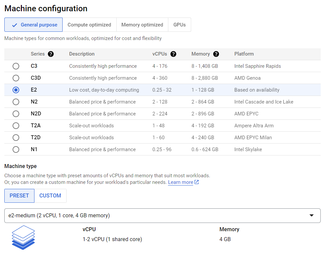Viewport: 328px width, 254px height.
Task: Click the Platform column header
Action: pos(244,54)
